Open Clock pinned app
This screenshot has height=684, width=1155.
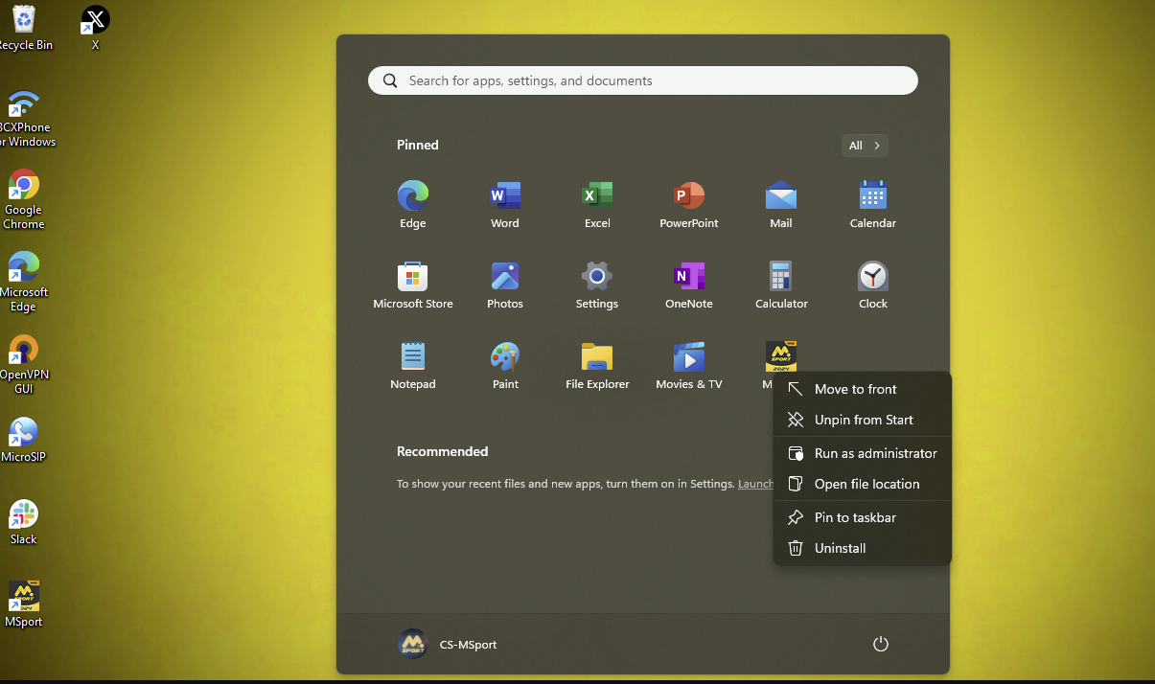(x=872, y=285)
